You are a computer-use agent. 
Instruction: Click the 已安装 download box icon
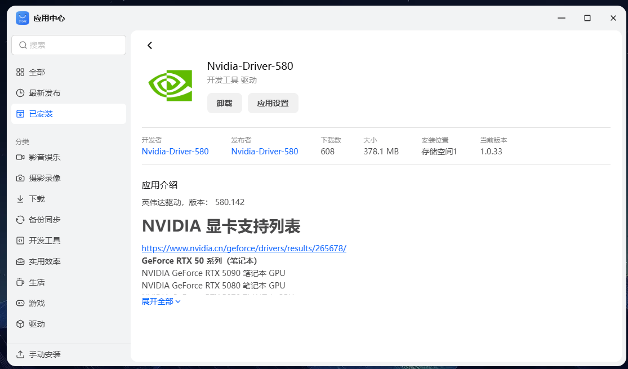[20, 114]
